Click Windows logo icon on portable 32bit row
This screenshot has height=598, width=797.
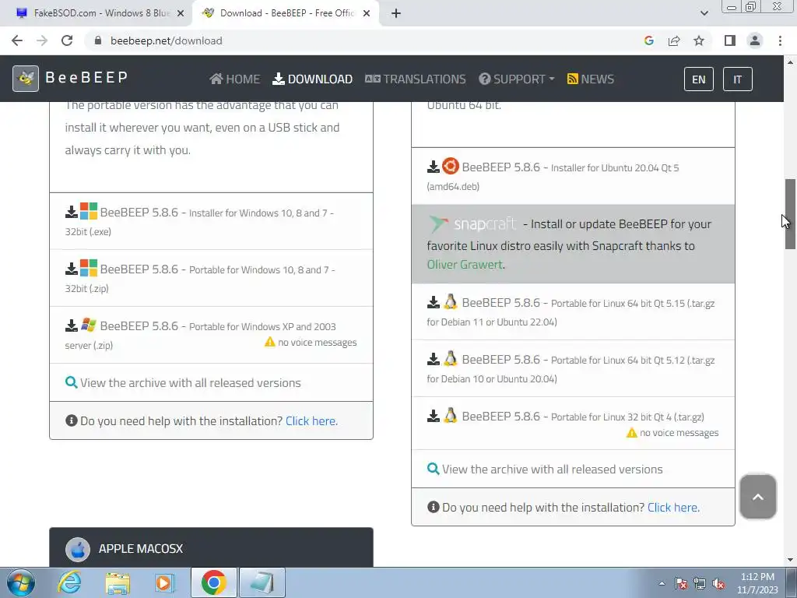[89, 268]
